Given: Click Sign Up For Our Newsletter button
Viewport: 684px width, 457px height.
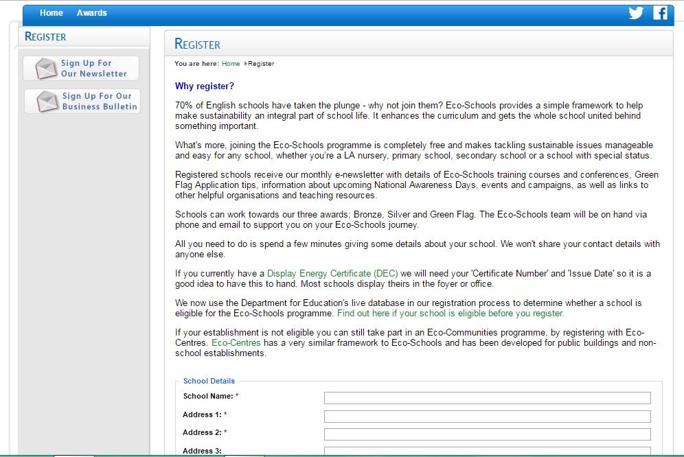Looking at the screenshot, I should pyautogui.click(x=81, y=69).
